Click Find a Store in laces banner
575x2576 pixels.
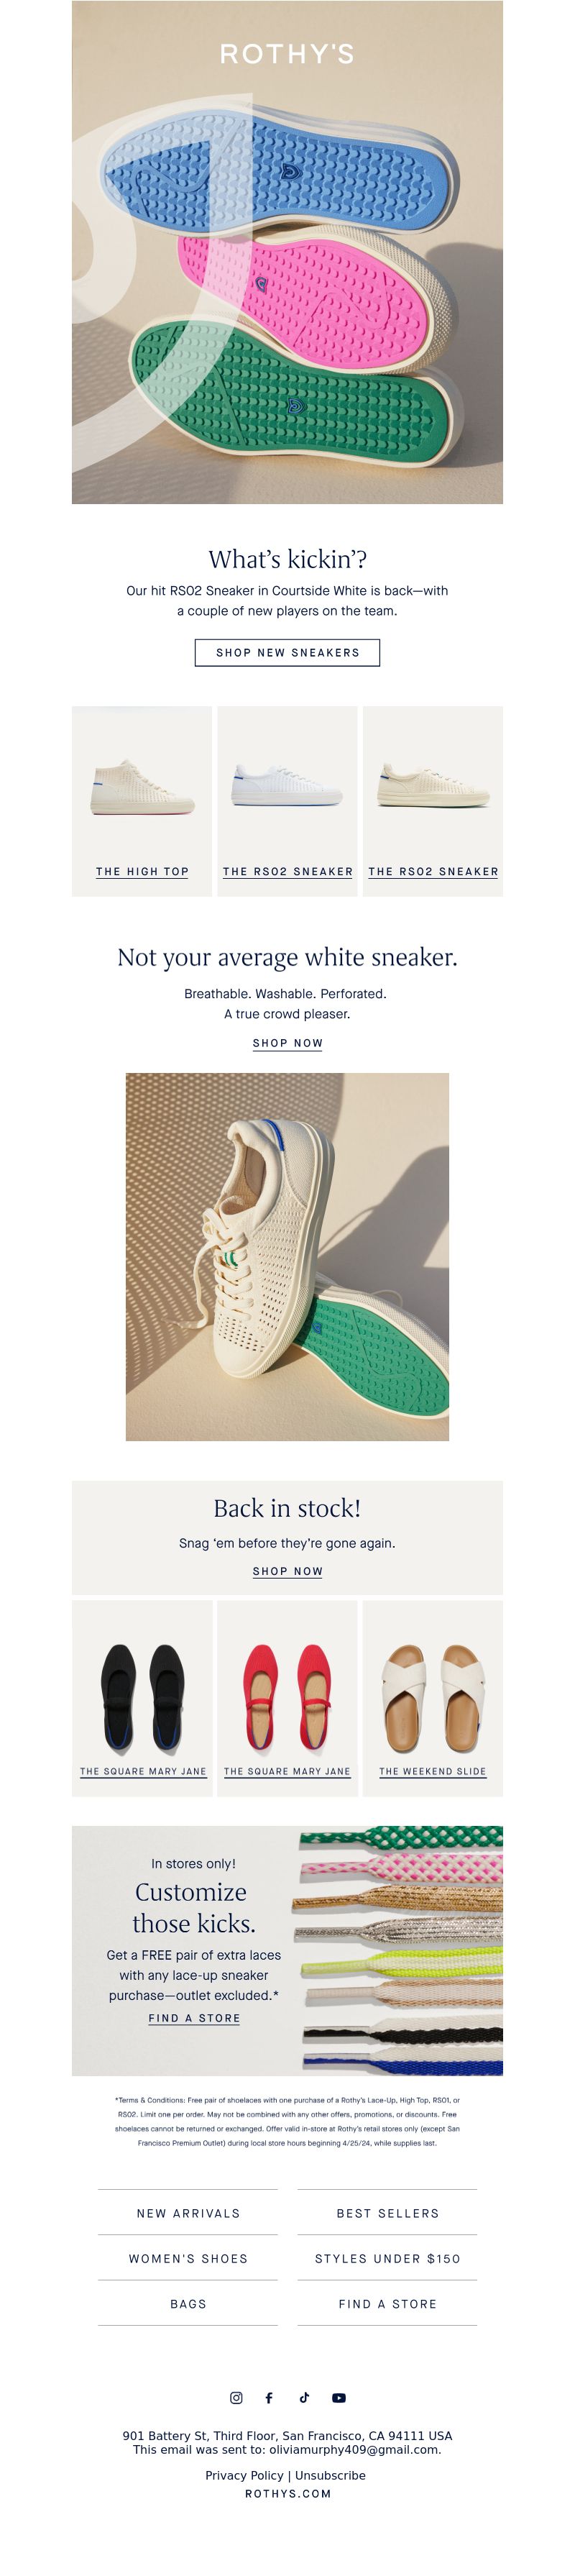click(x=194, y=2018)
